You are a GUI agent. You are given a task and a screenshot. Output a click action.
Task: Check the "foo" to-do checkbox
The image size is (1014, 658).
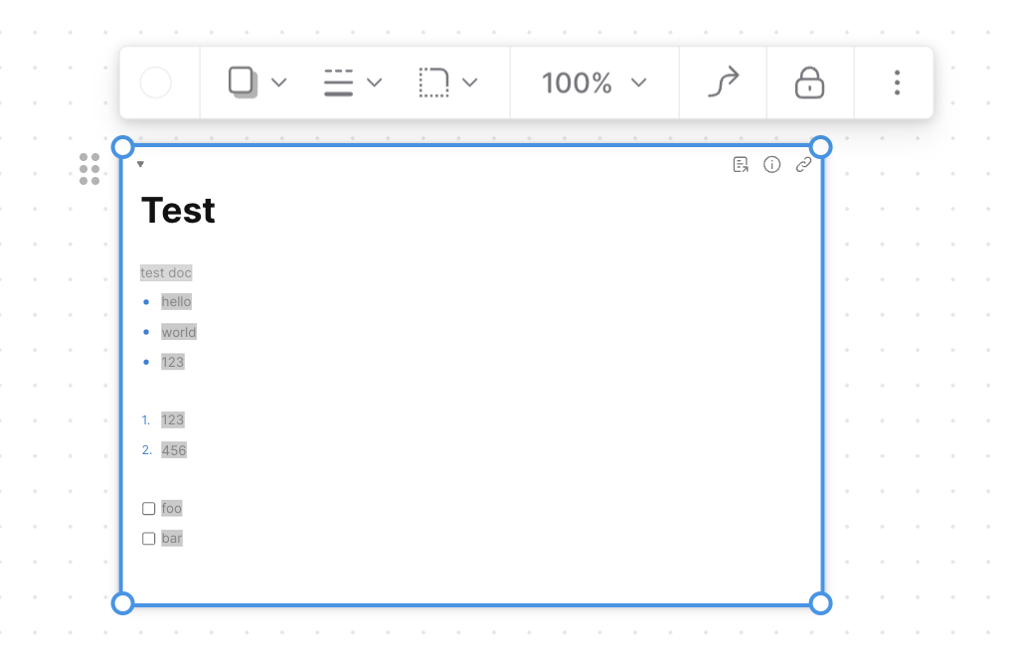pos(149,509)
